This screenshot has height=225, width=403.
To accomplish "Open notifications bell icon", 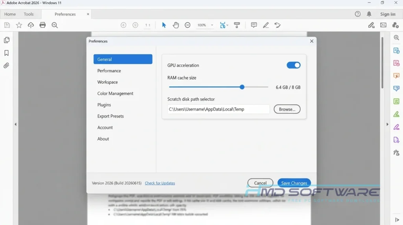I will point(369,14).
